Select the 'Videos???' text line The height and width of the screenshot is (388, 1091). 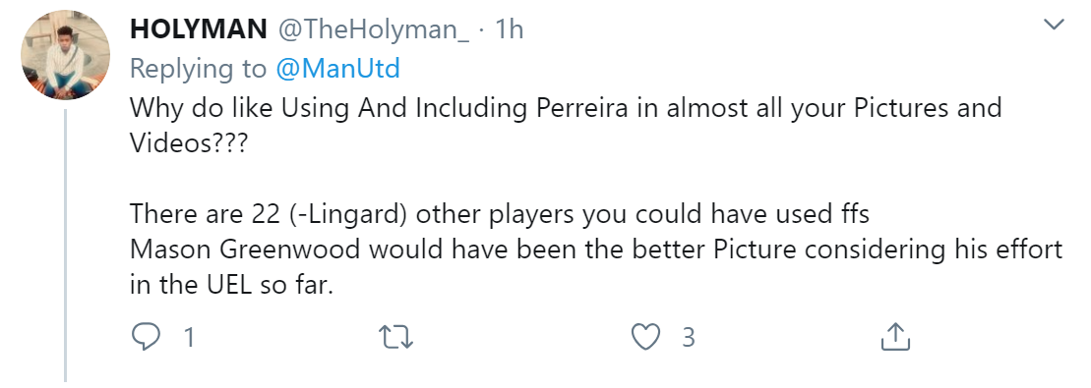189,141
